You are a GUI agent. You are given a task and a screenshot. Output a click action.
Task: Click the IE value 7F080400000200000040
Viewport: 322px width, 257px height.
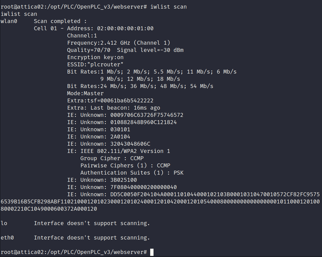tap(144, 187)
